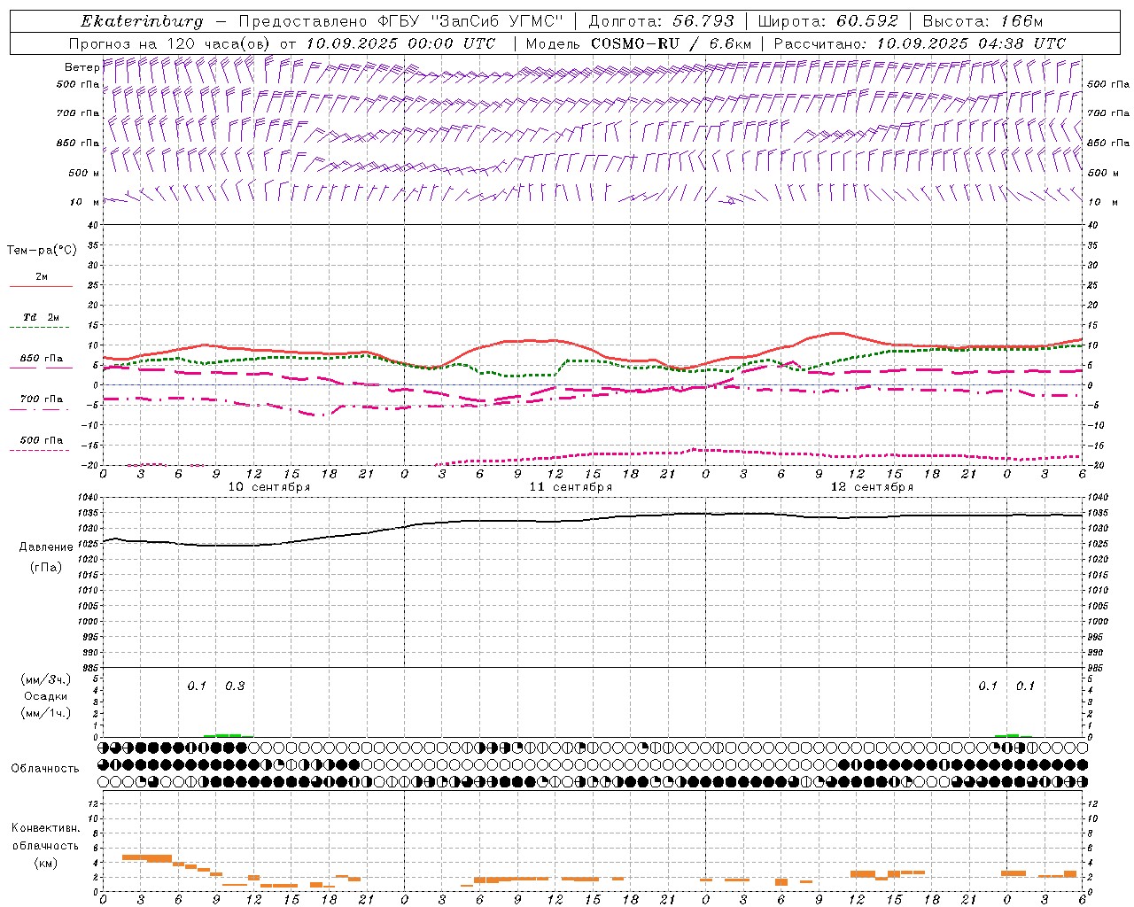Select the Давление pressure panel label

pos(46,547)
